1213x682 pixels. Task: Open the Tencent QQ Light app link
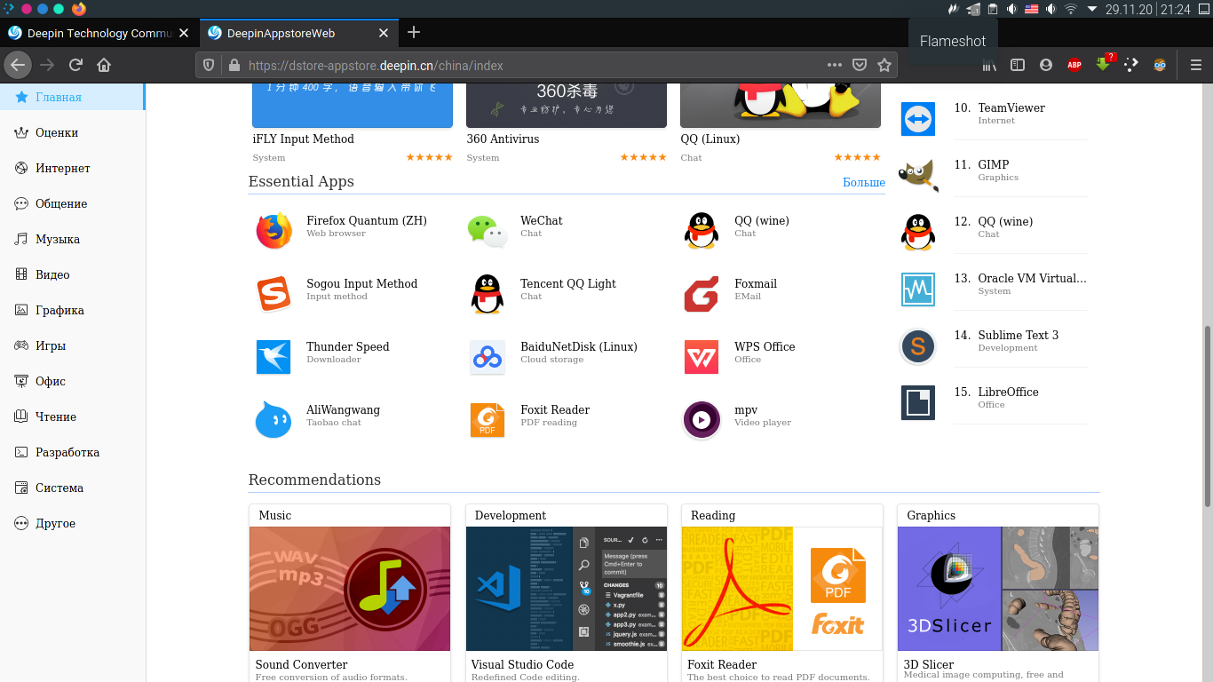coord(568,283)
